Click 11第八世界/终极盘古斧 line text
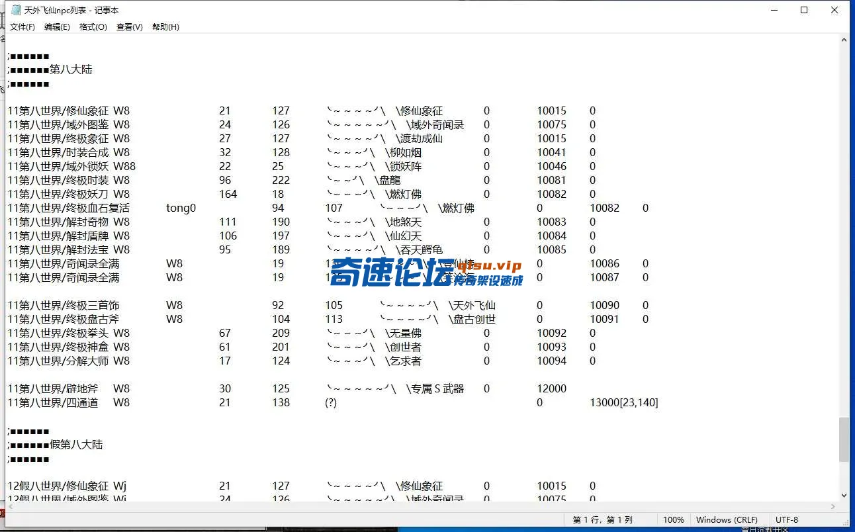 (64, 320)
